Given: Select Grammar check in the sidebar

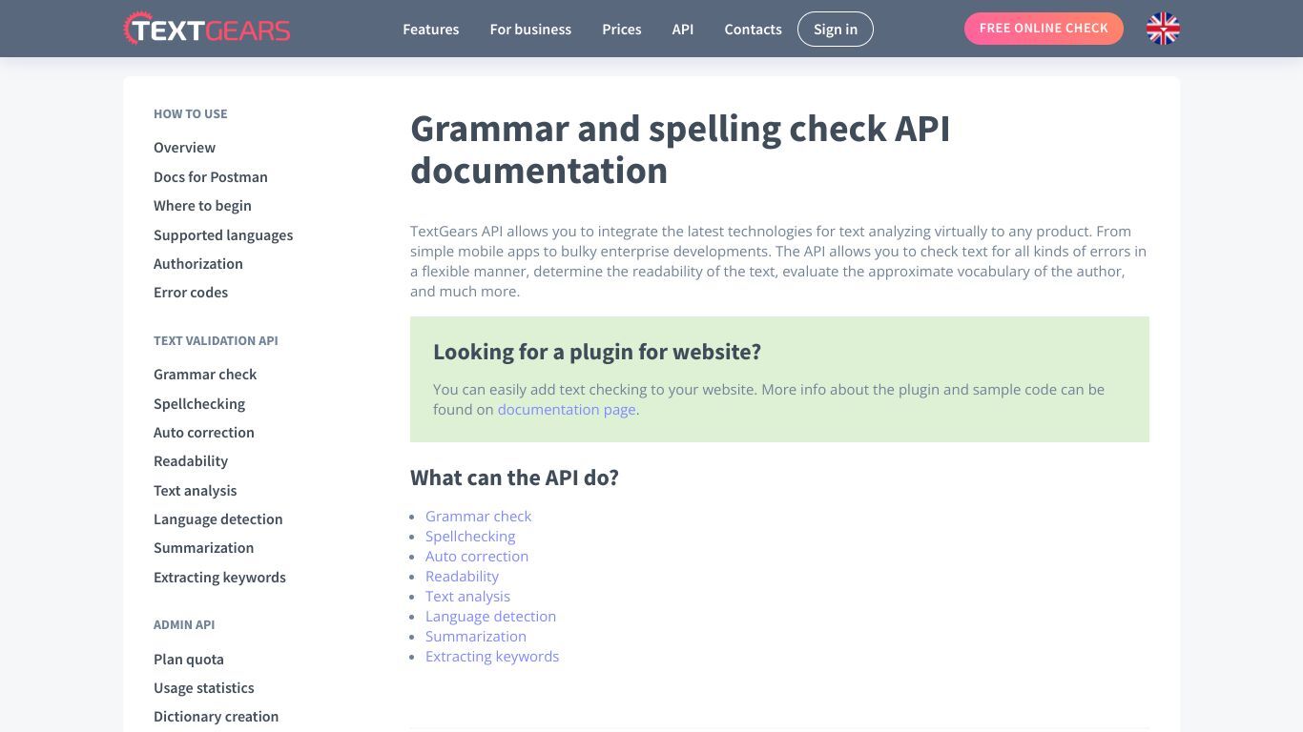Looking at the screenshot, I should (x=205, y=375).
